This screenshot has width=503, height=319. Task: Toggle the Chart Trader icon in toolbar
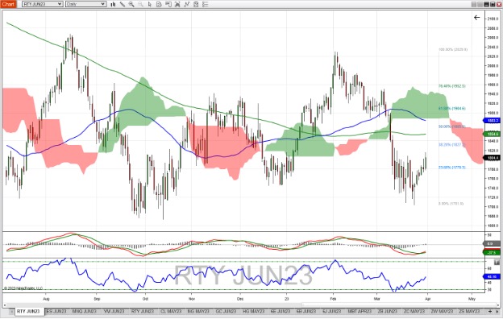coord(168,4)
